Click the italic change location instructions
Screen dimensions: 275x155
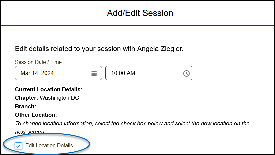(132, 123)
